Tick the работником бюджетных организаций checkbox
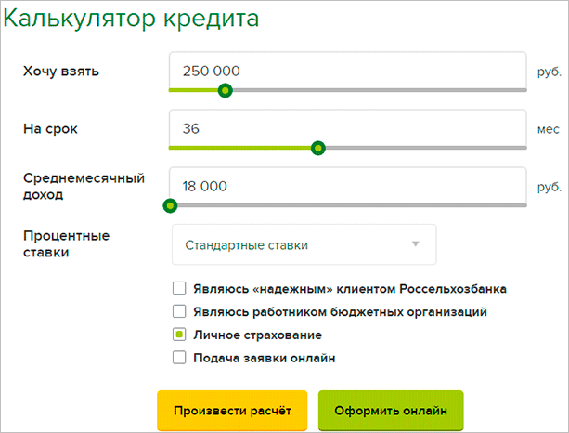This screenshot has width=569, height=433. click(x=180, y=311)
